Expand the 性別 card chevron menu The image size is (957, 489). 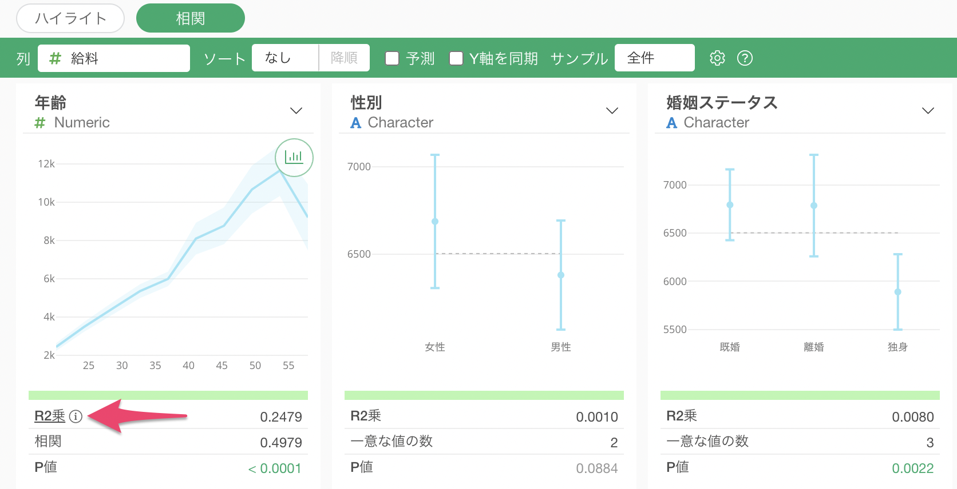pyautogui.click(x=612, y=110)
